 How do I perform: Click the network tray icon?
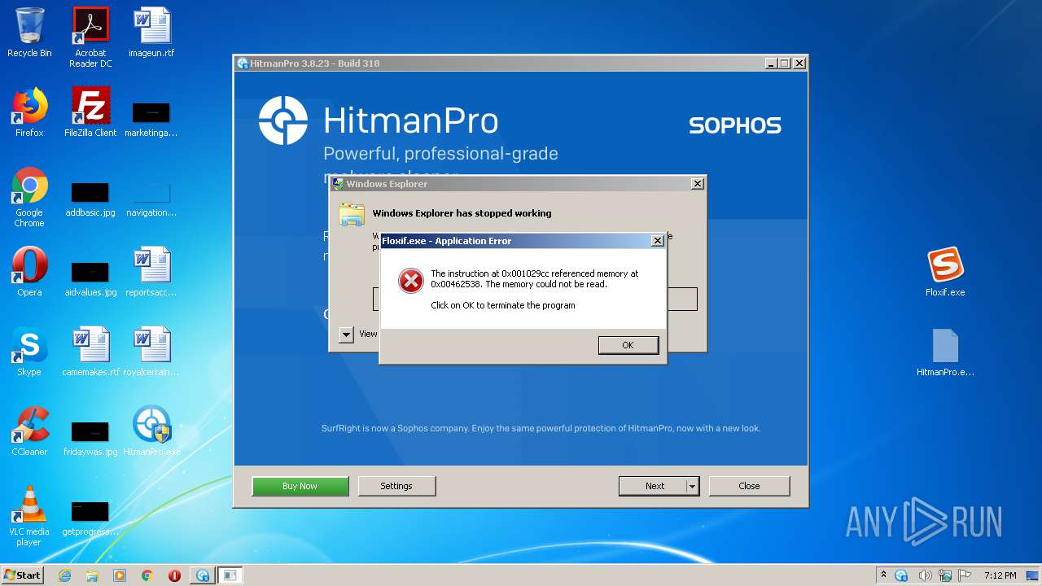point(945,575)
